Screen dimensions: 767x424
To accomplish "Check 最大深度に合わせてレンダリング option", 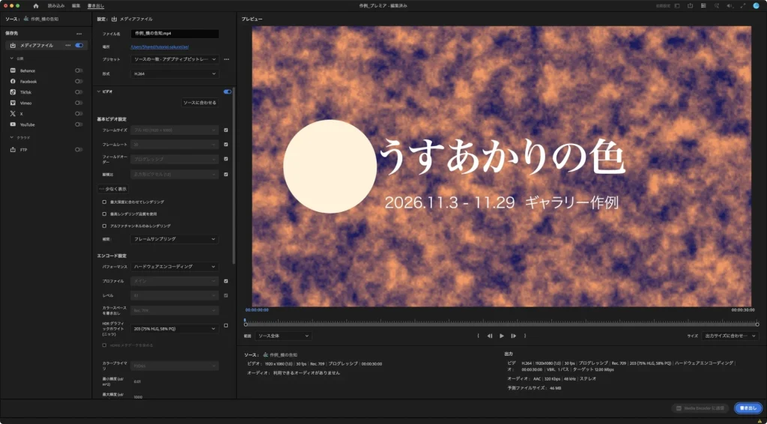I will (x=104, y=202).
